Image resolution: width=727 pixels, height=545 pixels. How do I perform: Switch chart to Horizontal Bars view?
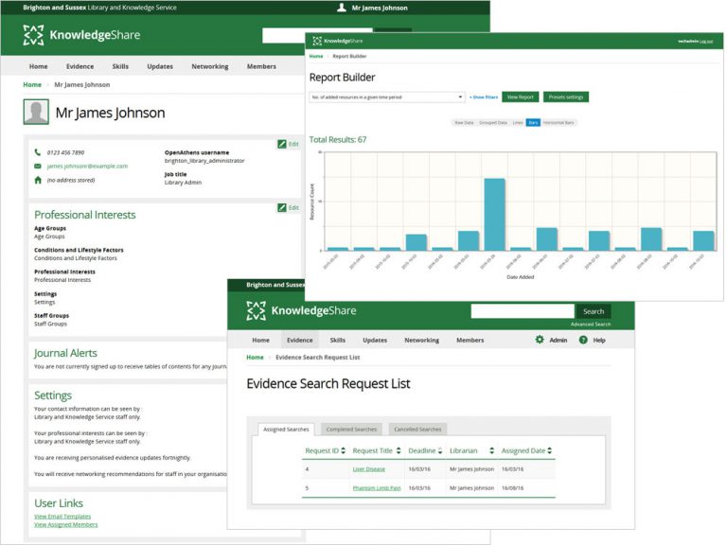tap(559, 123)
